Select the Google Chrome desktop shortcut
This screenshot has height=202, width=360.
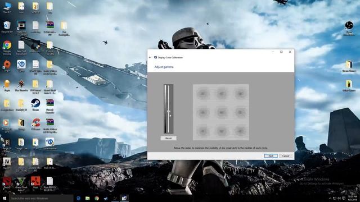pyautogui.click(x=7, y=48)
